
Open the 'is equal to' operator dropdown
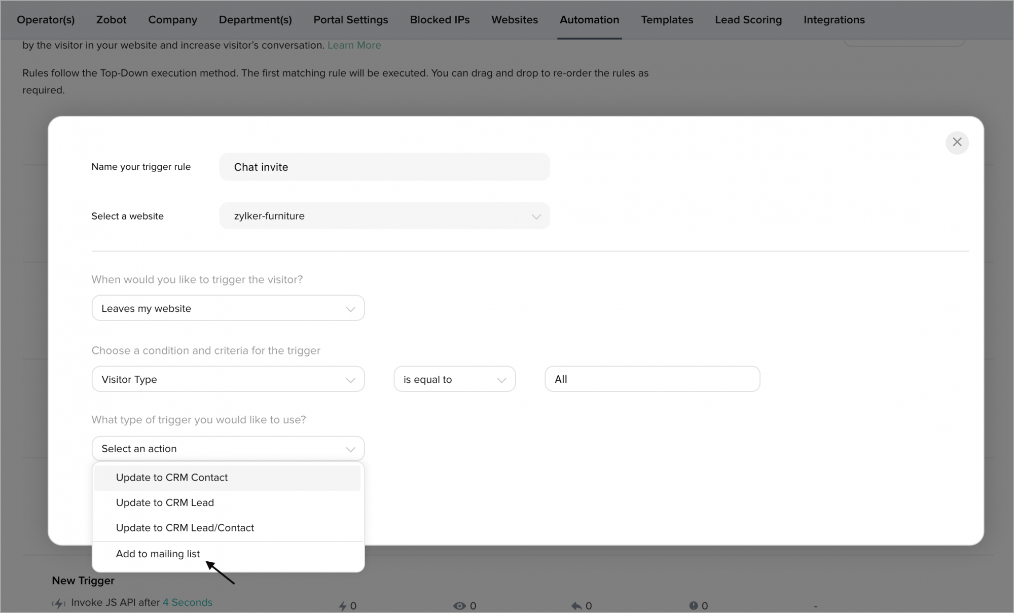coord(454,379)
